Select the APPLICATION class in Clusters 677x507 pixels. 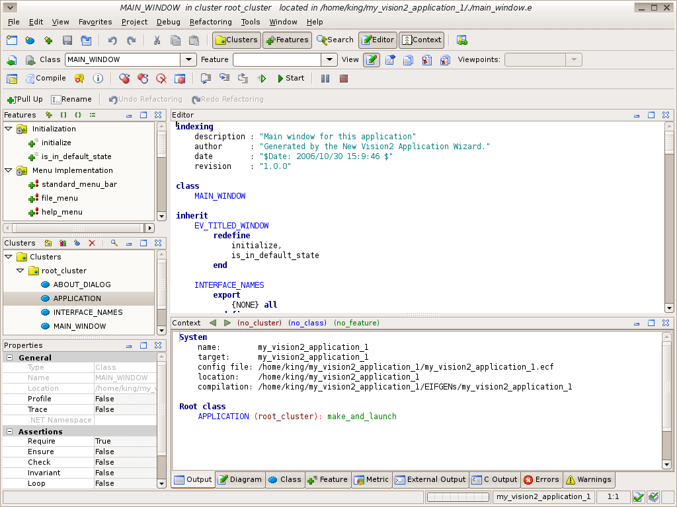77,298
